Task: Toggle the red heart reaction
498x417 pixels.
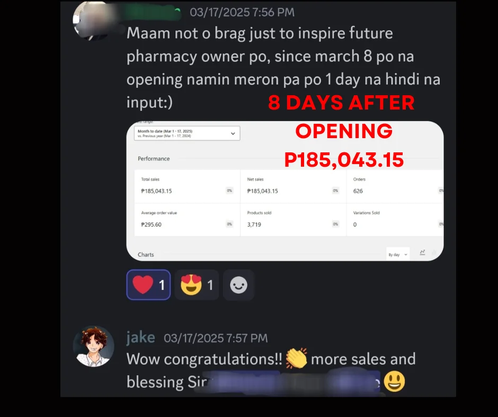Action: tap(148, 285)
